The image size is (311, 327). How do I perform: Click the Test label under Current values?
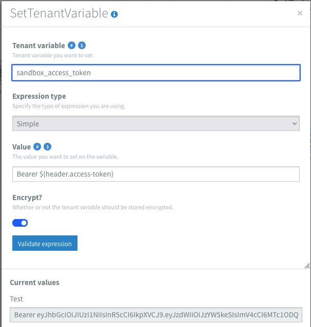tap(16, 299)
